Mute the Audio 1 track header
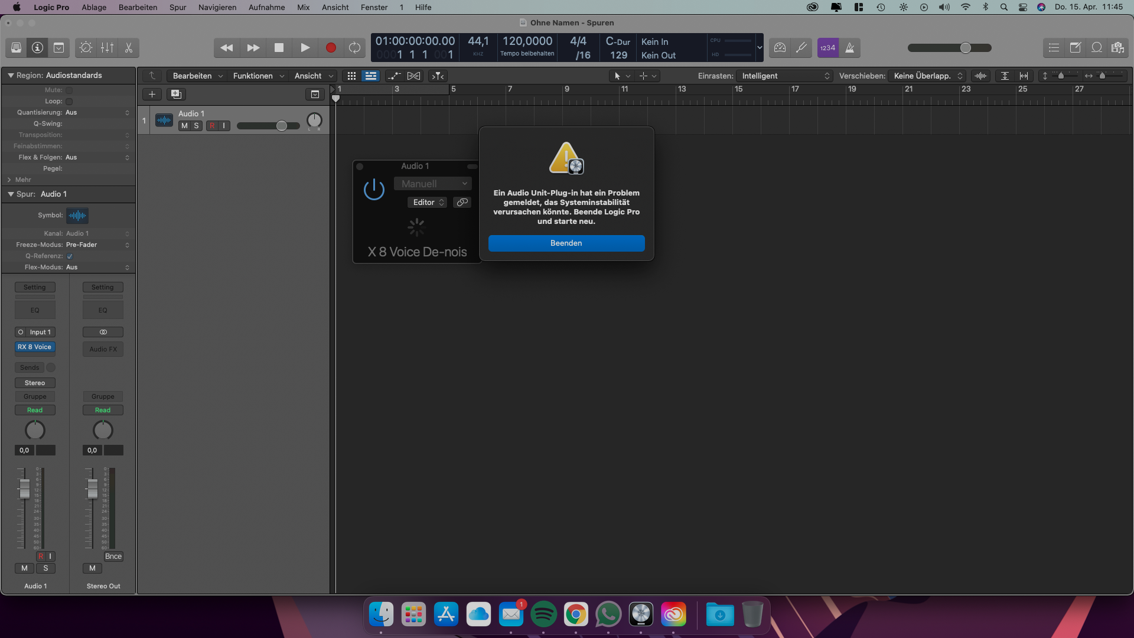Screen dimensions: 1134x638 click(x=184, y=126)
